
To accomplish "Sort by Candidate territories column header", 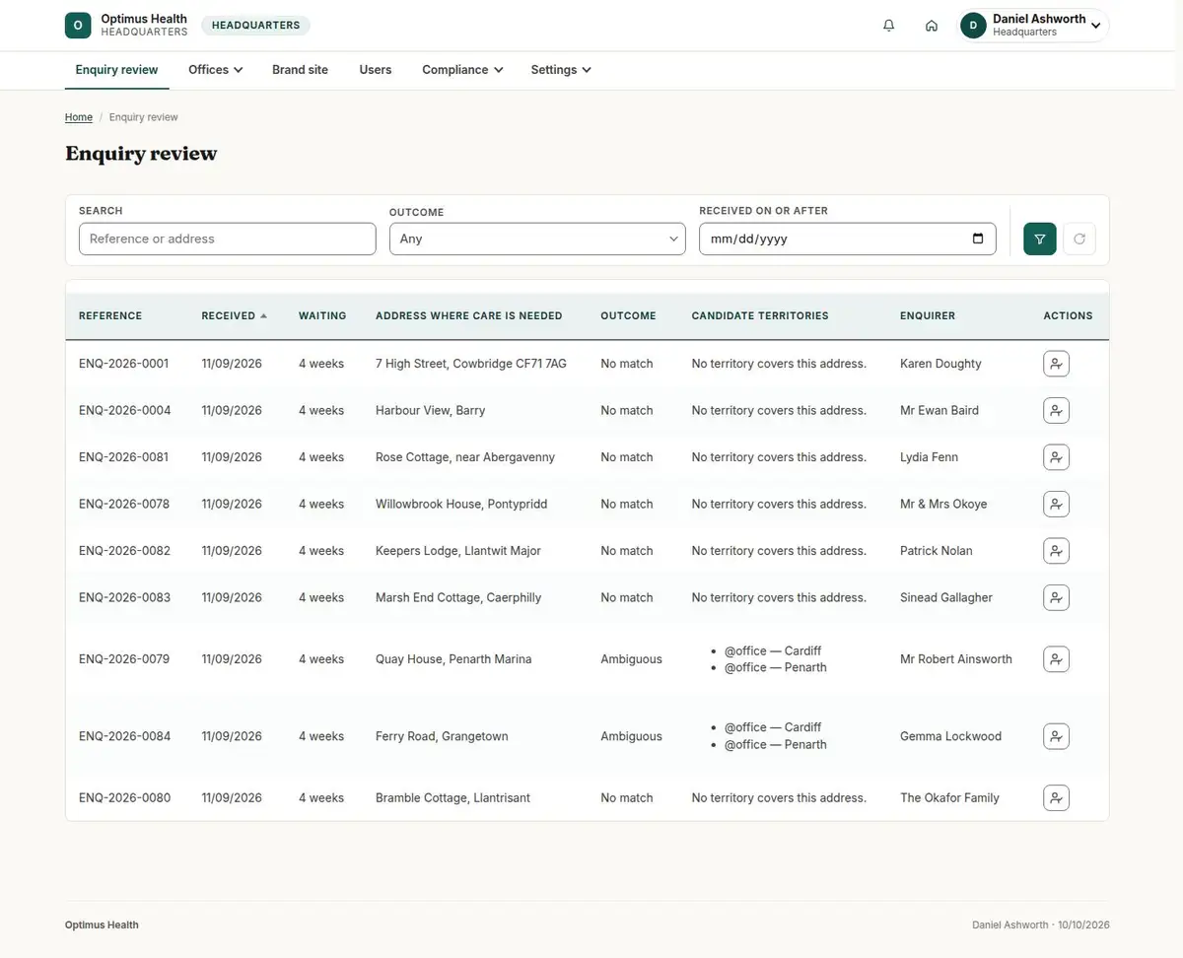I will pyautogui.click(x=760, y=316).
